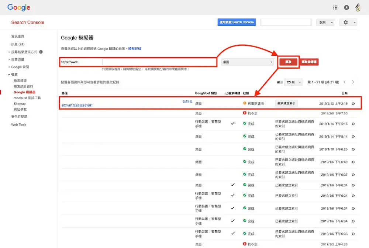369x248 pixels.
Task: Open the Google account avatar
Action: 358,7
